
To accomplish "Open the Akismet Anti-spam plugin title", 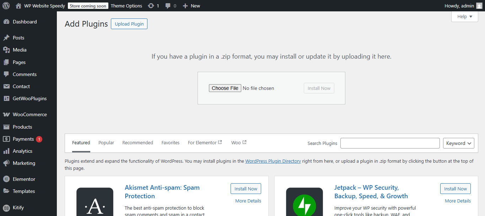I will click(162, 192).
